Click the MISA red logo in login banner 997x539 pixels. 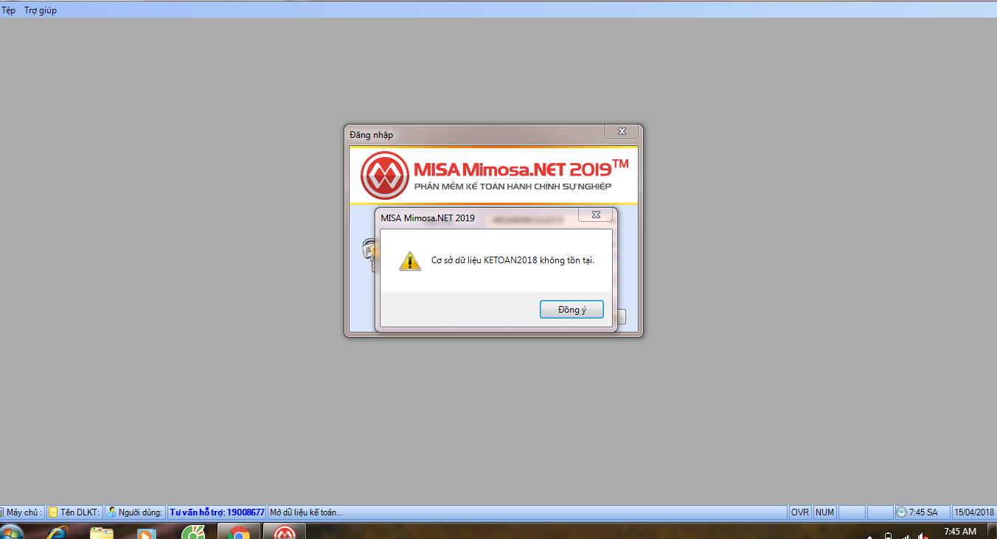pyautogui.click(x=385, y=175)
